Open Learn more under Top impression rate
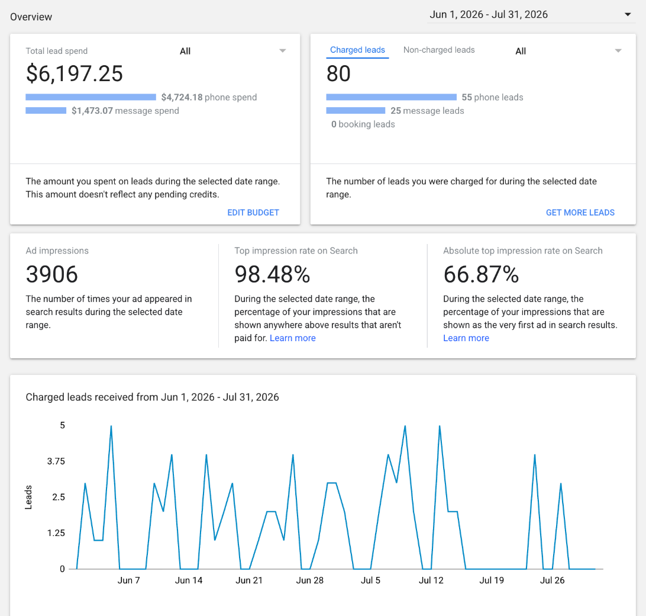 [292, 338]
